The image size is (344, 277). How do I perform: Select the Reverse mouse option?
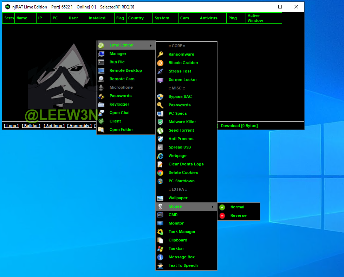click(x=238, y=215)
